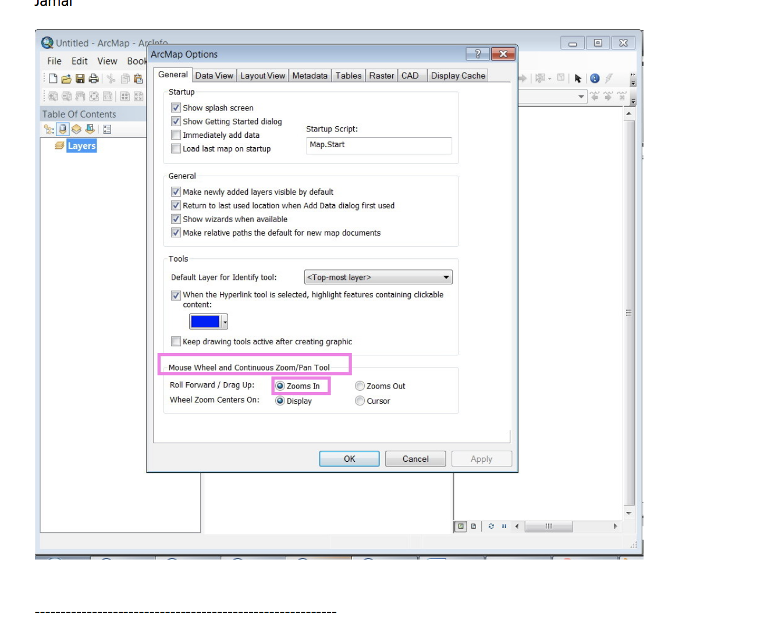This screenshot has height=620, width=782.
Task: Uncheck Show Getting Started dialog
Action: 176,121
